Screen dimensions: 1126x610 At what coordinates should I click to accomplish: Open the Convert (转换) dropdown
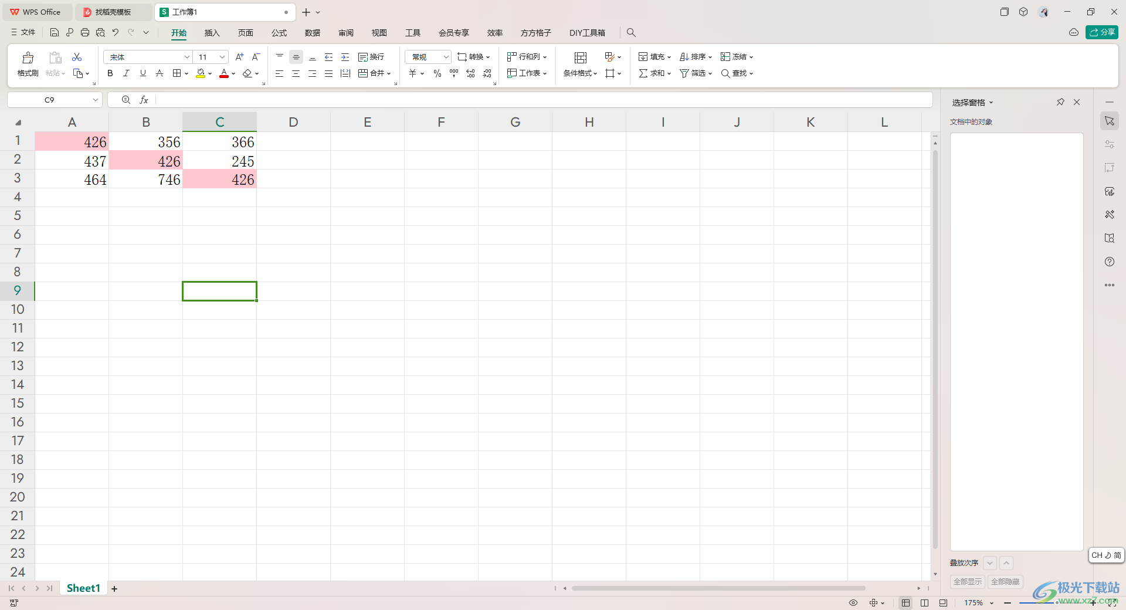(x=474, y=57)
